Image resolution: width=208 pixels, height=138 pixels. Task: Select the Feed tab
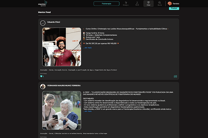click(148, 3)
